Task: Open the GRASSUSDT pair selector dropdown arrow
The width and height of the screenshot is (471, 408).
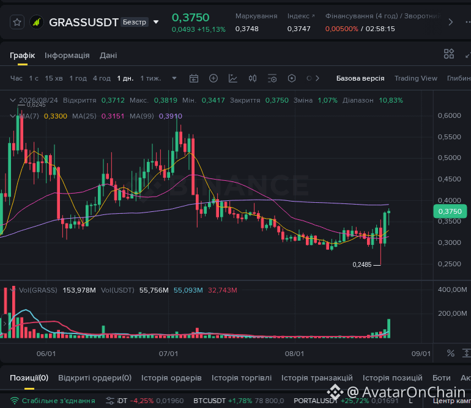Action: coord(156,22)
